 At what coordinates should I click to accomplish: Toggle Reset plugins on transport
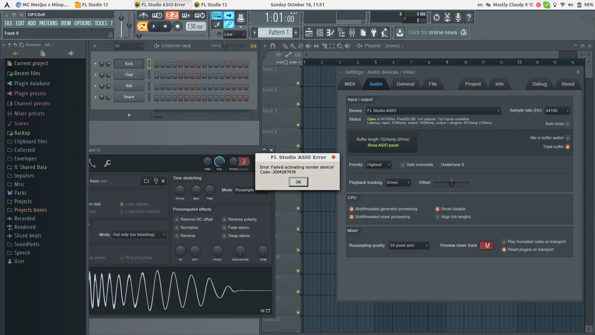(504, 249)
